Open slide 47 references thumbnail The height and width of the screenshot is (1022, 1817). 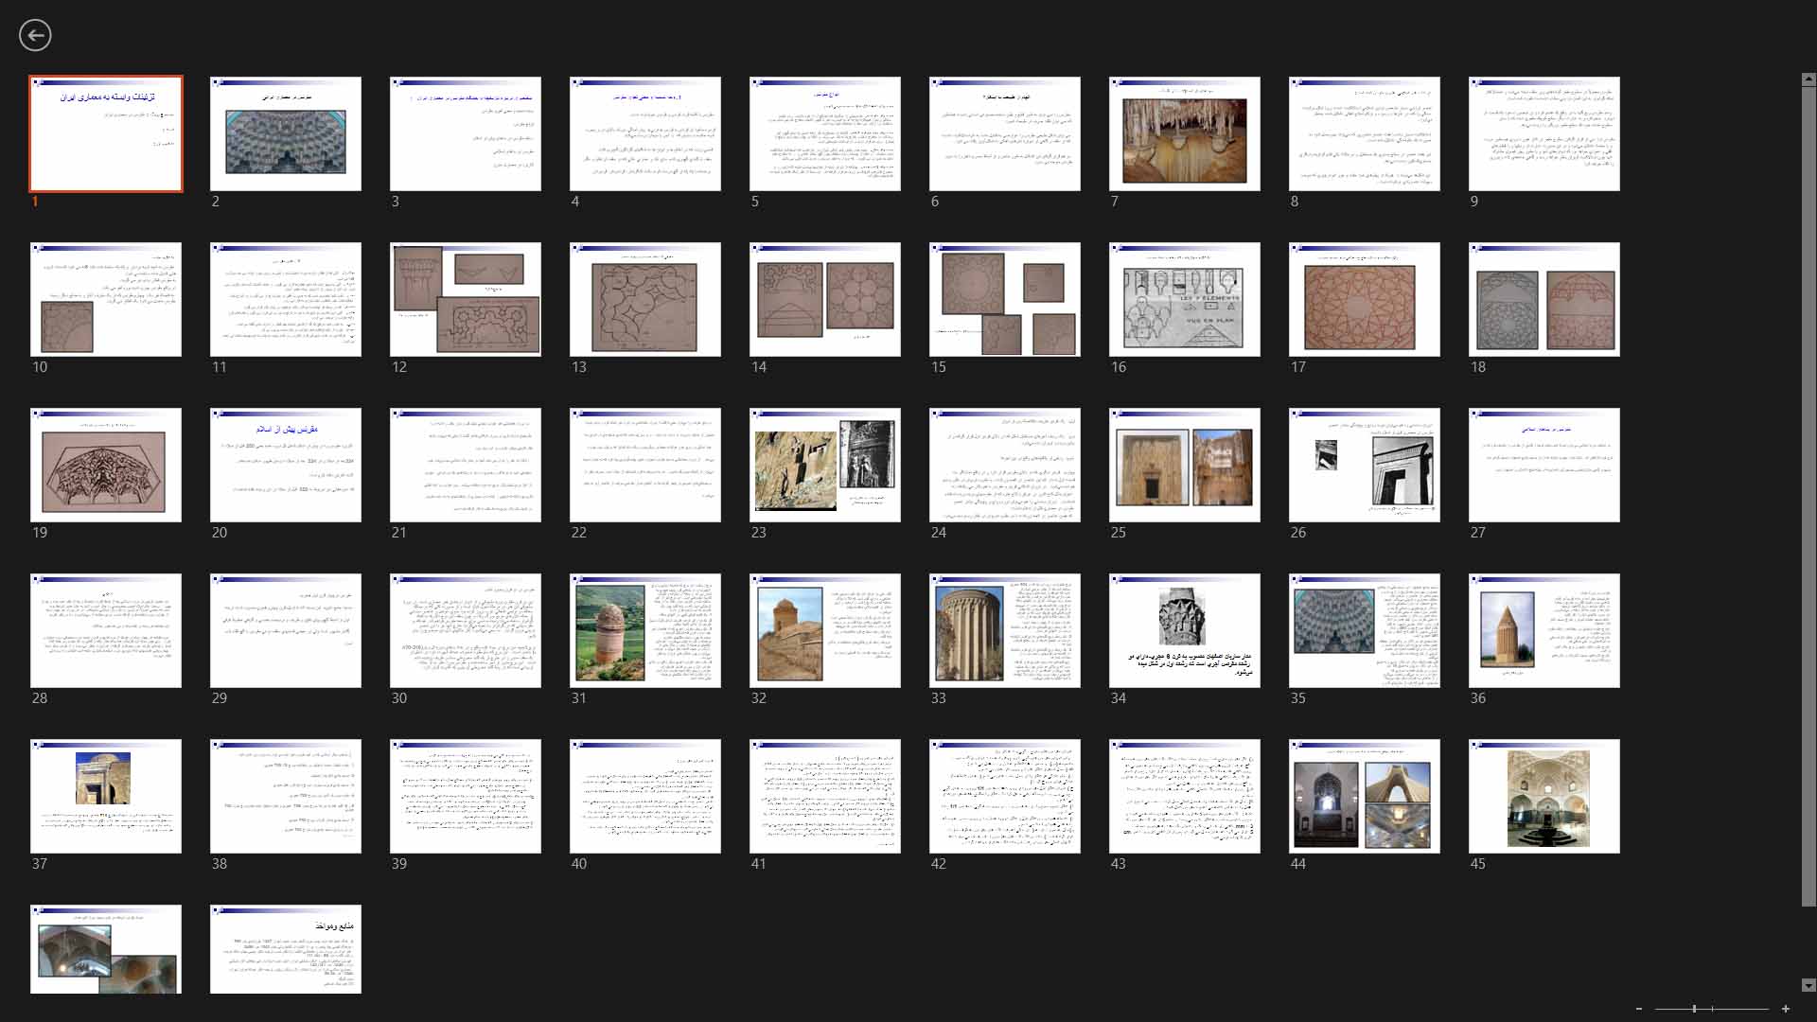285,949
